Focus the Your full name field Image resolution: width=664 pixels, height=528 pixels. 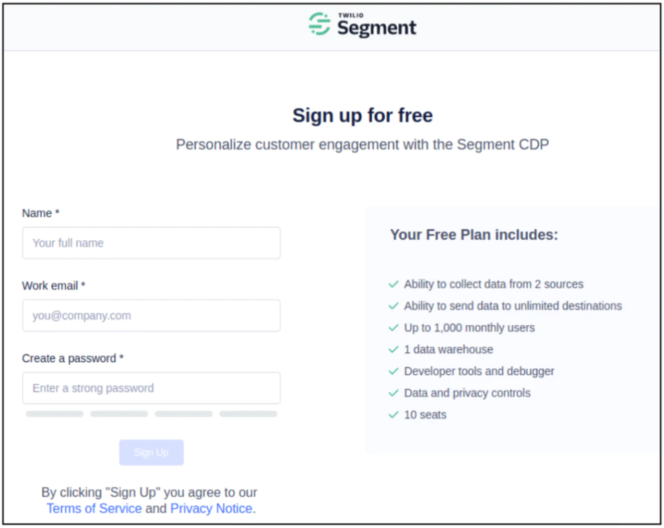[x=151, y=243]
